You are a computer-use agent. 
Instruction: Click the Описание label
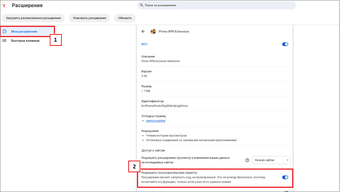pos(148,56)
